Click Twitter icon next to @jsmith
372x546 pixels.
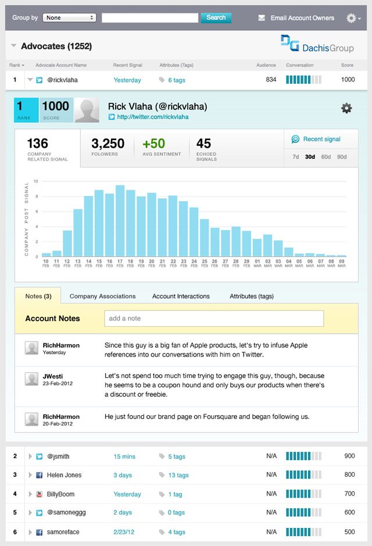point(40,456)
